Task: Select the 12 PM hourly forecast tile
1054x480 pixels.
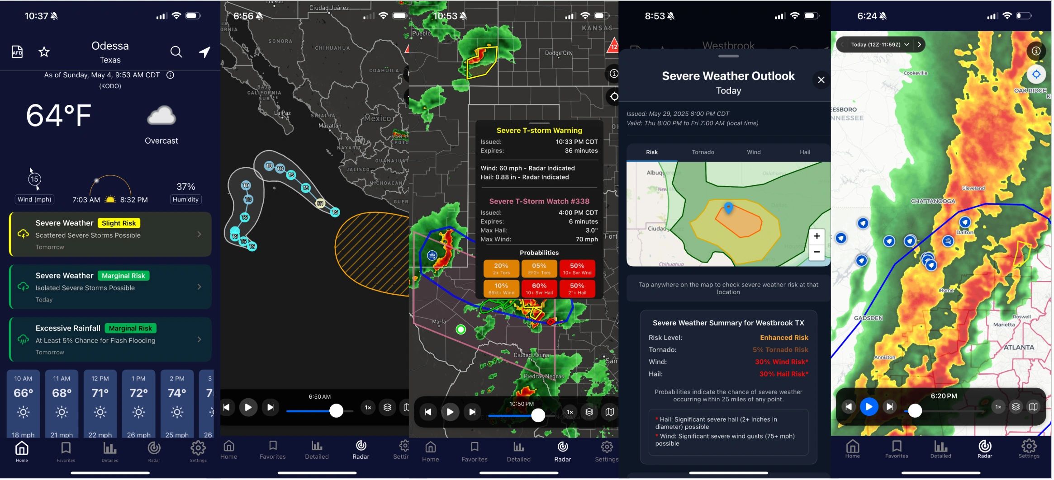Action: (x=100, y=403)
